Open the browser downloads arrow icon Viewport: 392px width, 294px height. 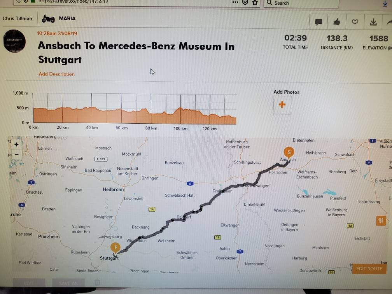pos(385,3)
